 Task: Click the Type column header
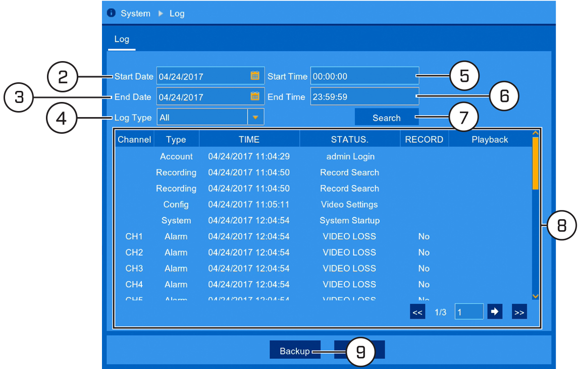(176, 139)
